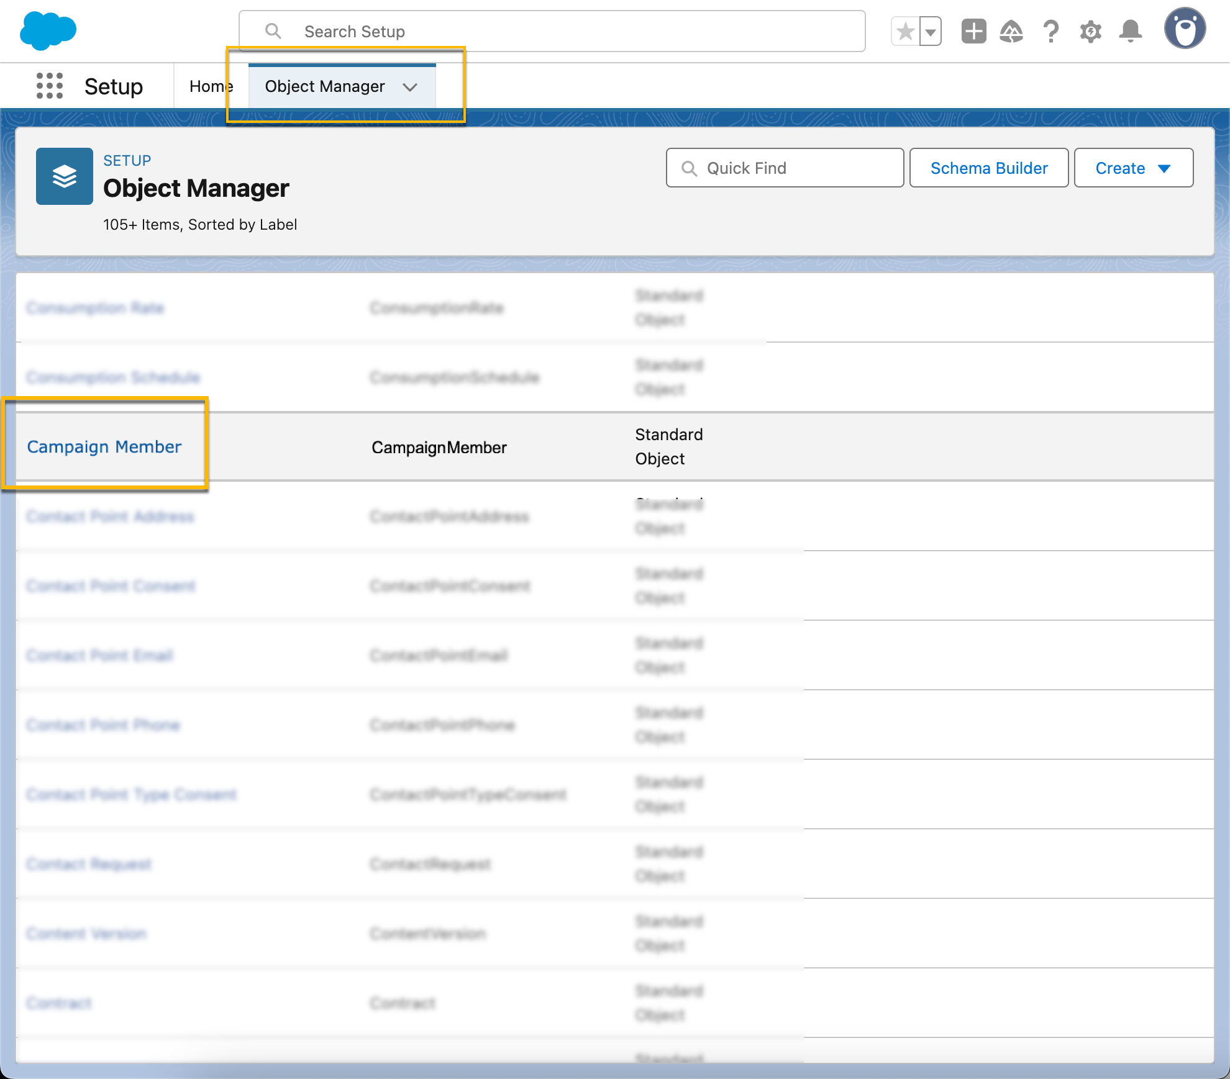Launch Schema Builder

[x=989, y=168]
